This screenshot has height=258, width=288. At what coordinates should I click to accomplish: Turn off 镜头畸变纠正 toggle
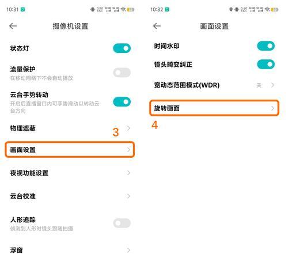pos(266,64)
